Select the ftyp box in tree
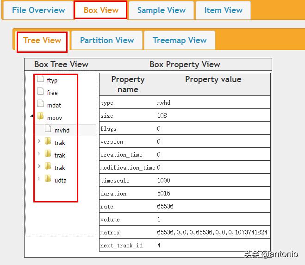The image size is (305, 265). [52, 80]
